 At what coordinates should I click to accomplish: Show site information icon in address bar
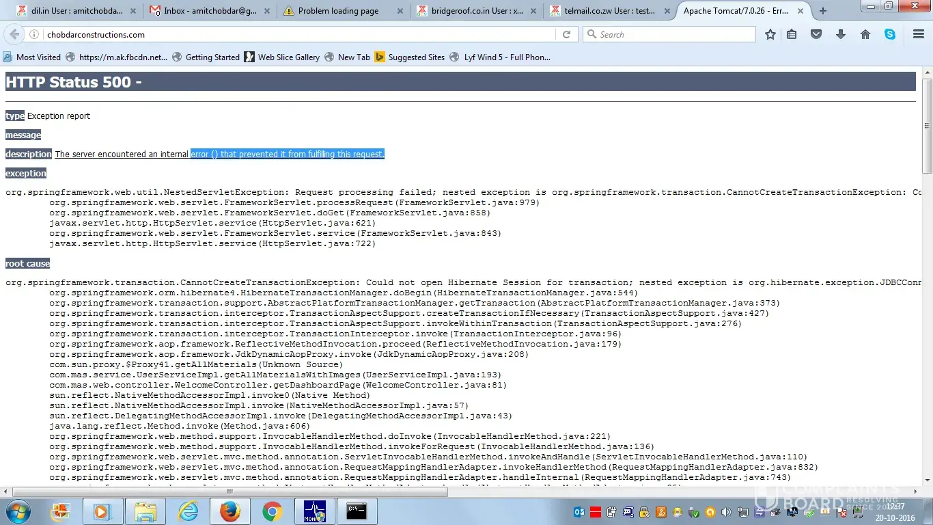click(34, 34)
